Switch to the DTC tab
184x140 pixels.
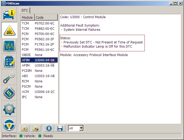coord(25,10)
